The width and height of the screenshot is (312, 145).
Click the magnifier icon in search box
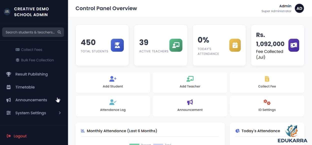pyautogui.click(x=59, y=32)
